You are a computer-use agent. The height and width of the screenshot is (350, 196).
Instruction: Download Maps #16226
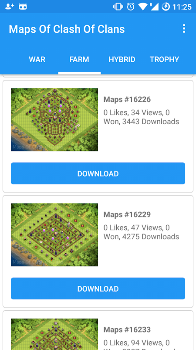tap(98, 173)
